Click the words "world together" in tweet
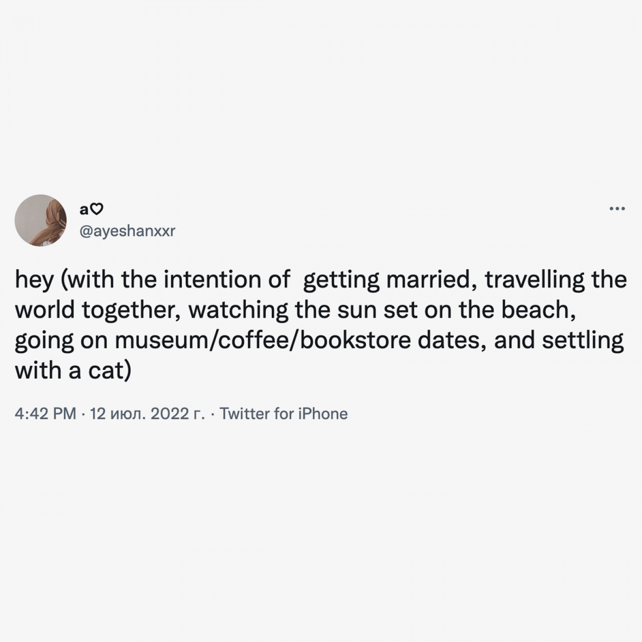Screen dimensions: 642x642 coord(98,310)
